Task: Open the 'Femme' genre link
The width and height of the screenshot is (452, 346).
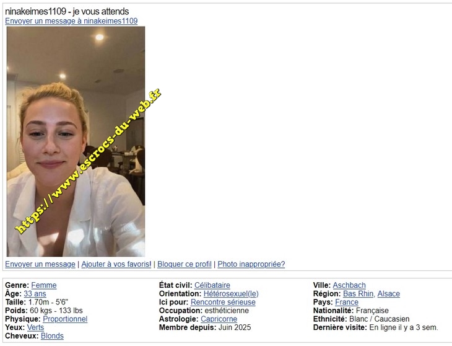Action: pos(44,285)
